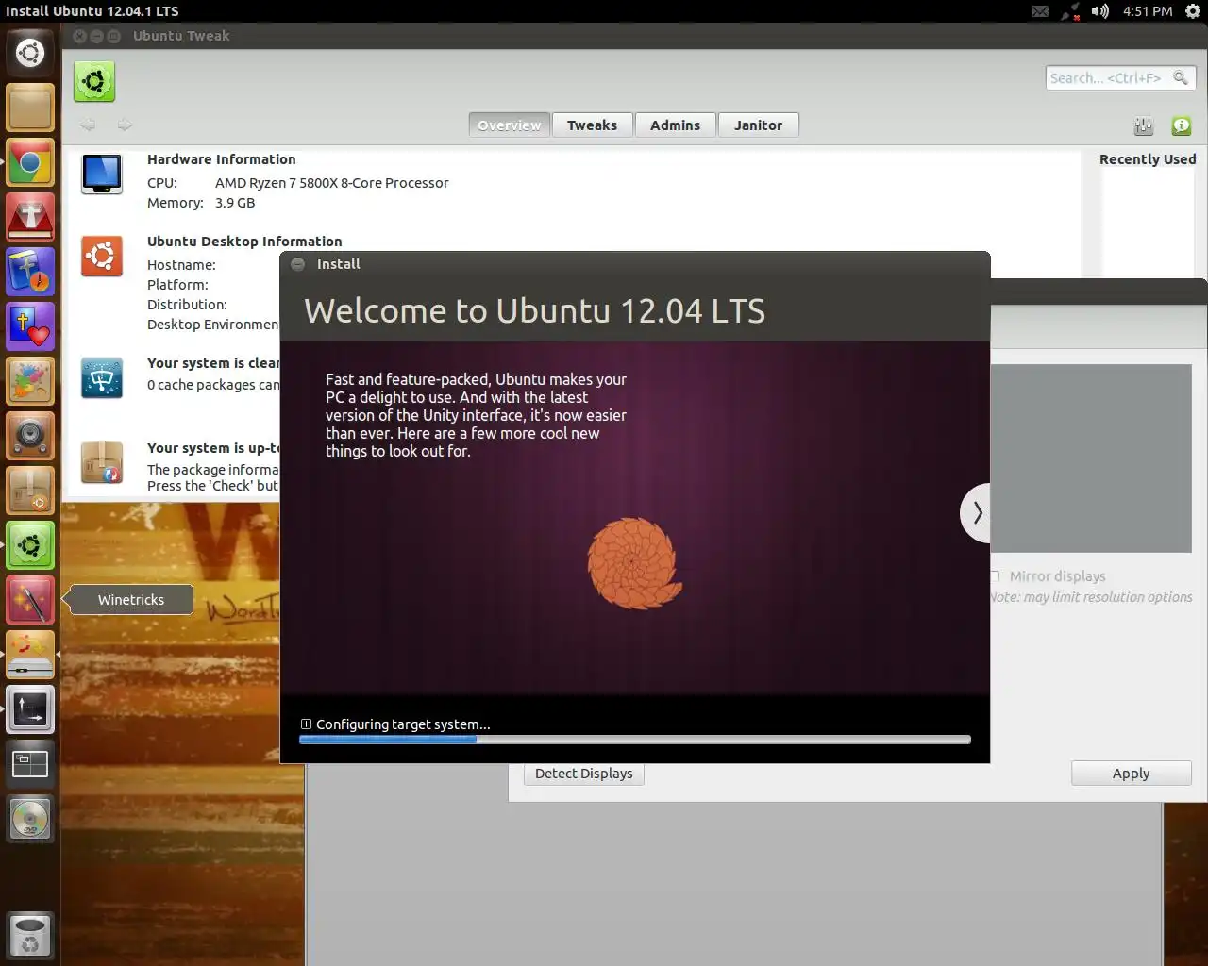Click the 'Platform:' label
Screen dimensions: 1208x966
coord(177,285)
